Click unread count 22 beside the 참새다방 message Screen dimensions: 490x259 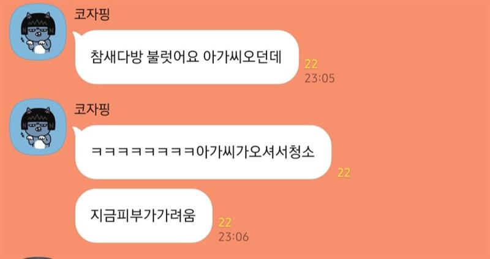[x=311, y=64]
